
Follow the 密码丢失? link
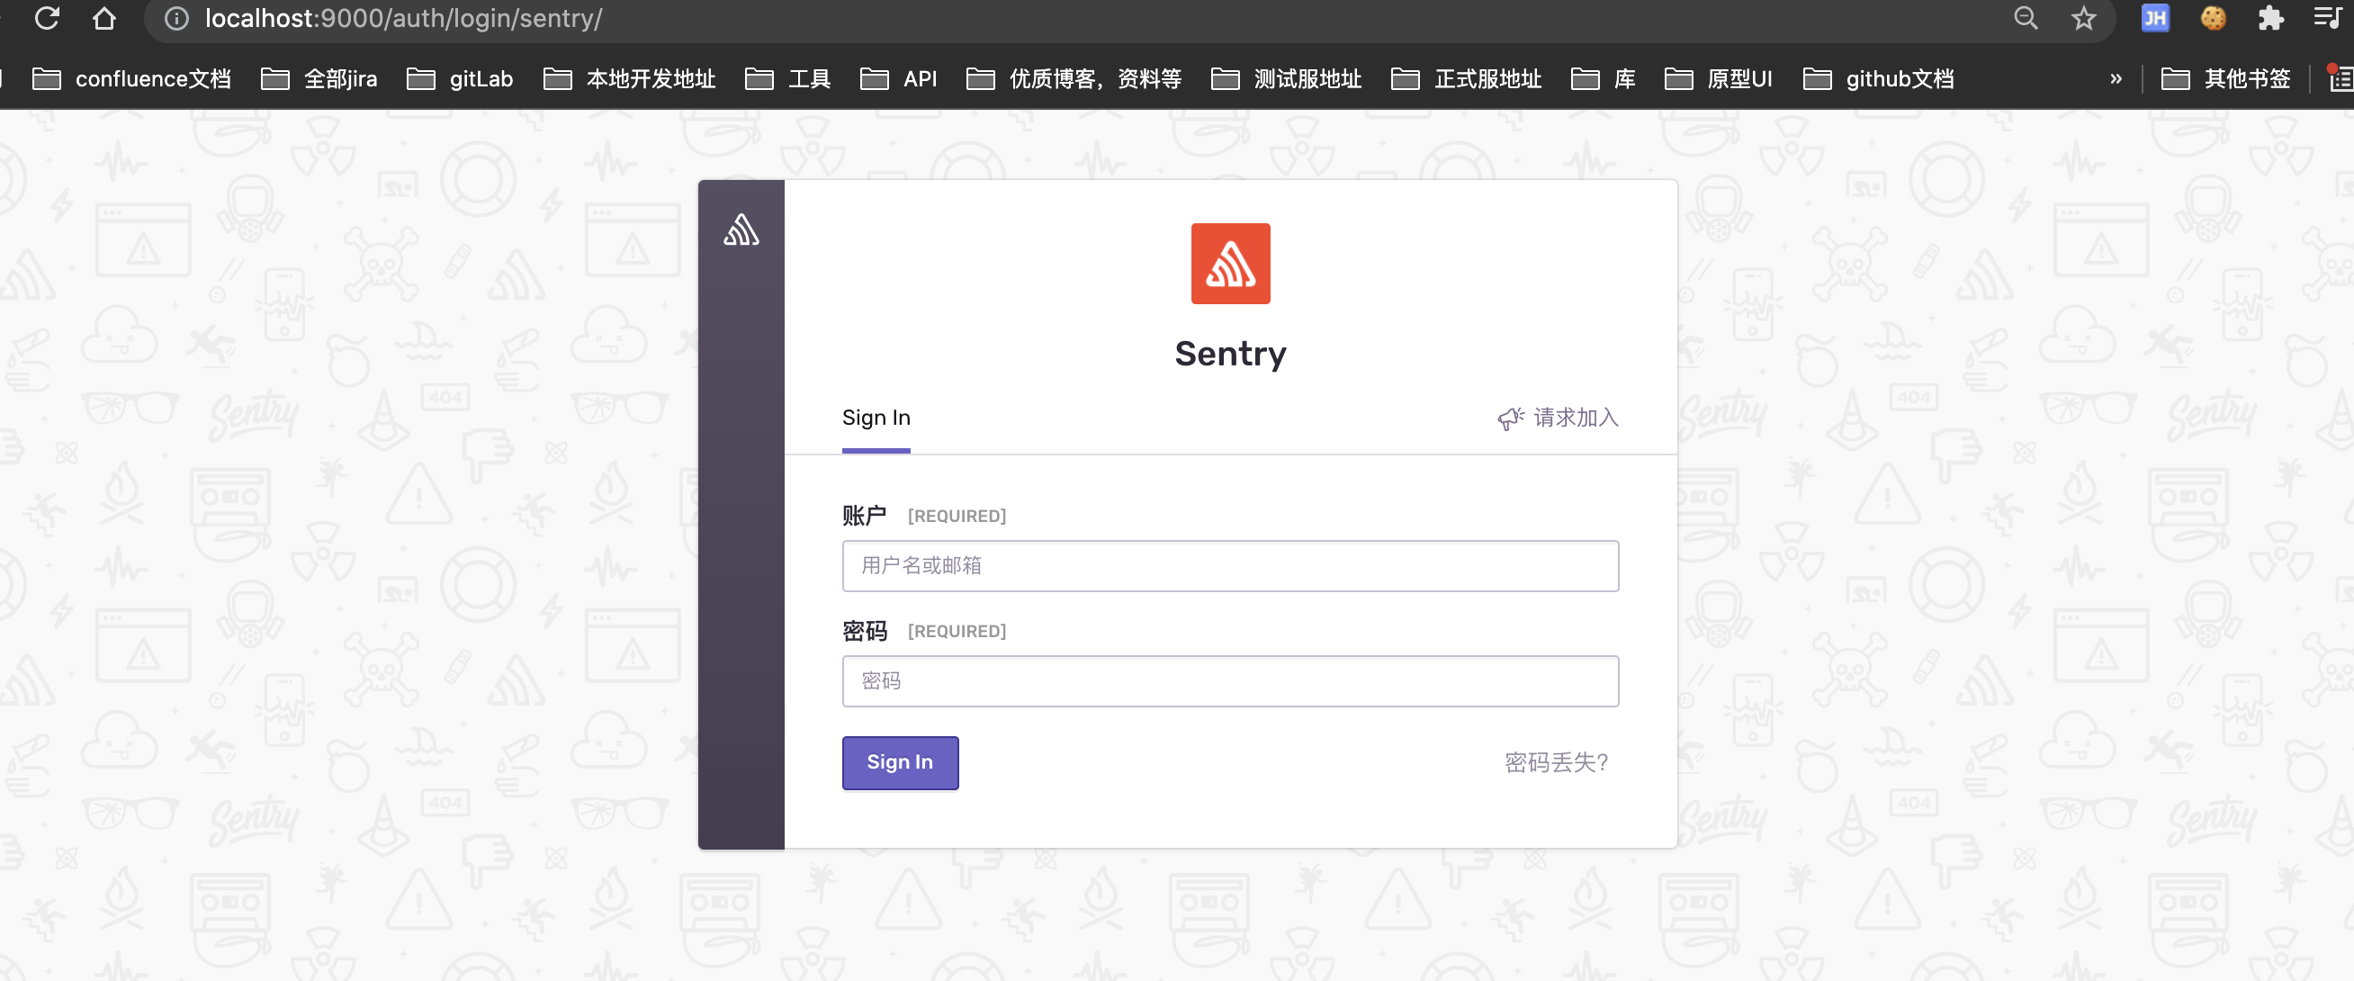click(x=1555, y=762)
